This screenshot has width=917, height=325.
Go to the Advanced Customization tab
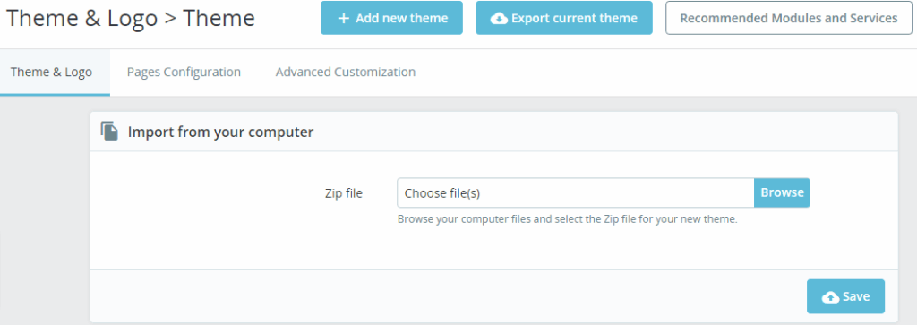346,73
